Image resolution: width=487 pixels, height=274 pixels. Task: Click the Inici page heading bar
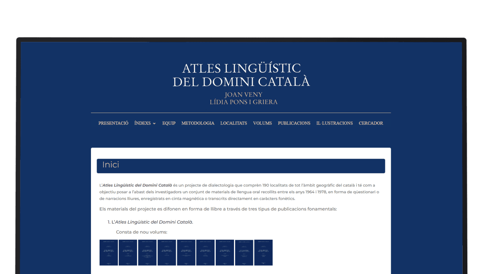pos(241,166)
